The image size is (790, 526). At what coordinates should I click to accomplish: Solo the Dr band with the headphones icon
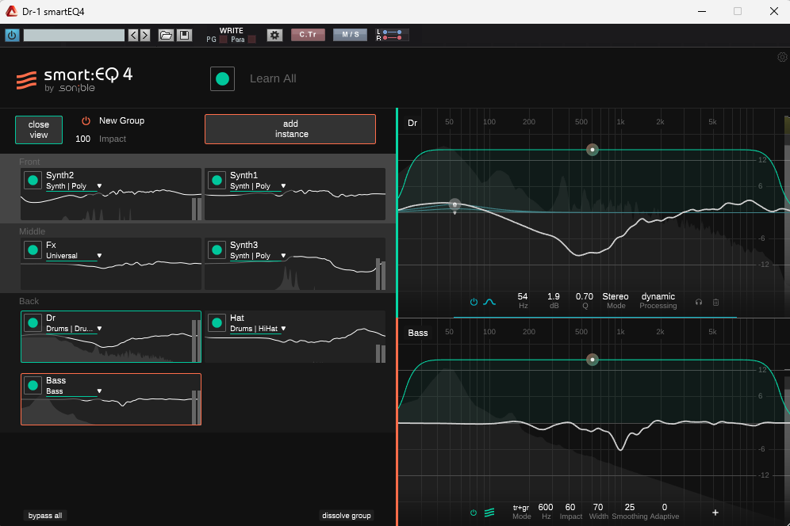pyautogui.click(x=699, y=302)
